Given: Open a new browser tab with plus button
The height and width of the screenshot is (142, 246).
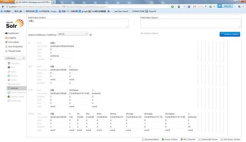Looking at the screenshot, I should click(54, 2).
